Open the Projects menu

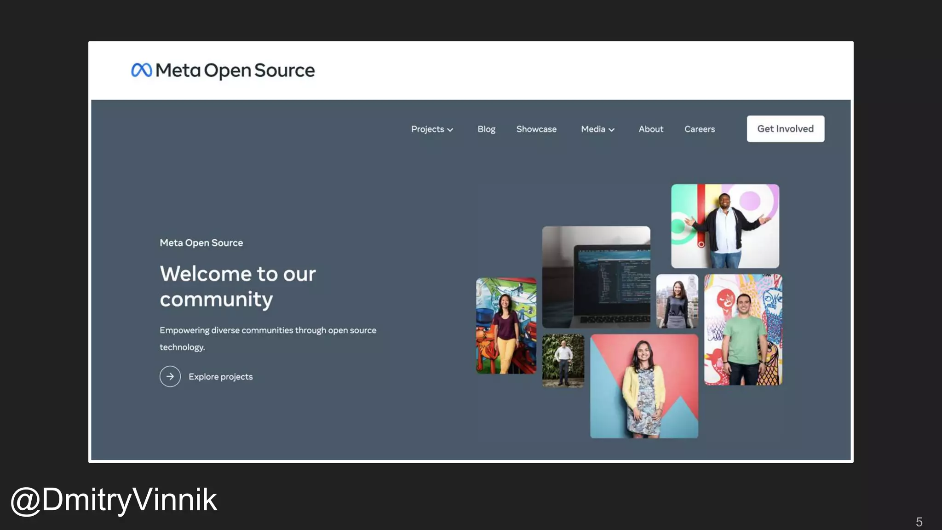[427, 129]
